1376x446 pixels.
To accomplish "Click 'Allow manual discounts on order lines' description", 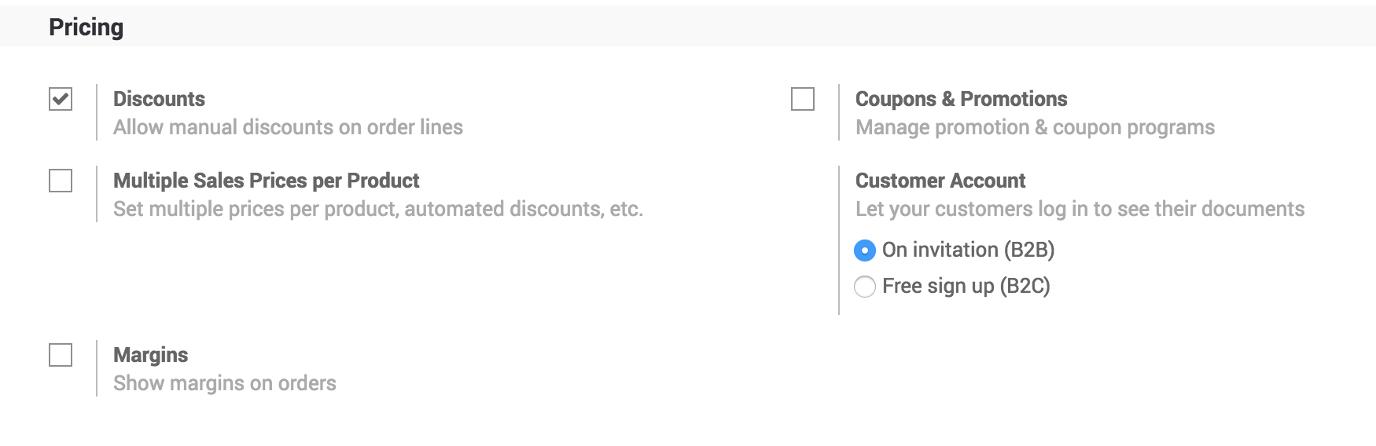I will coord(288,127).
